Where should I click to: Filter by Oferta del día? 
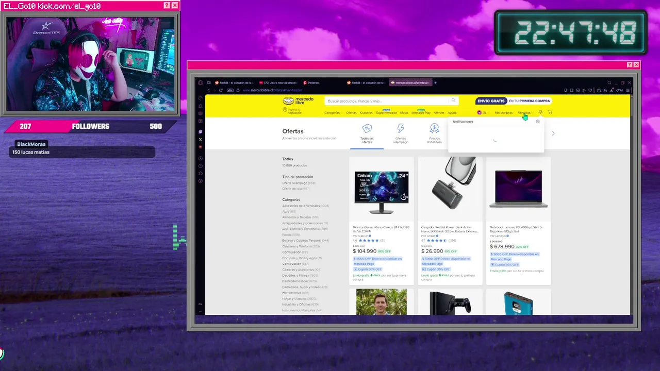[296, 189]
